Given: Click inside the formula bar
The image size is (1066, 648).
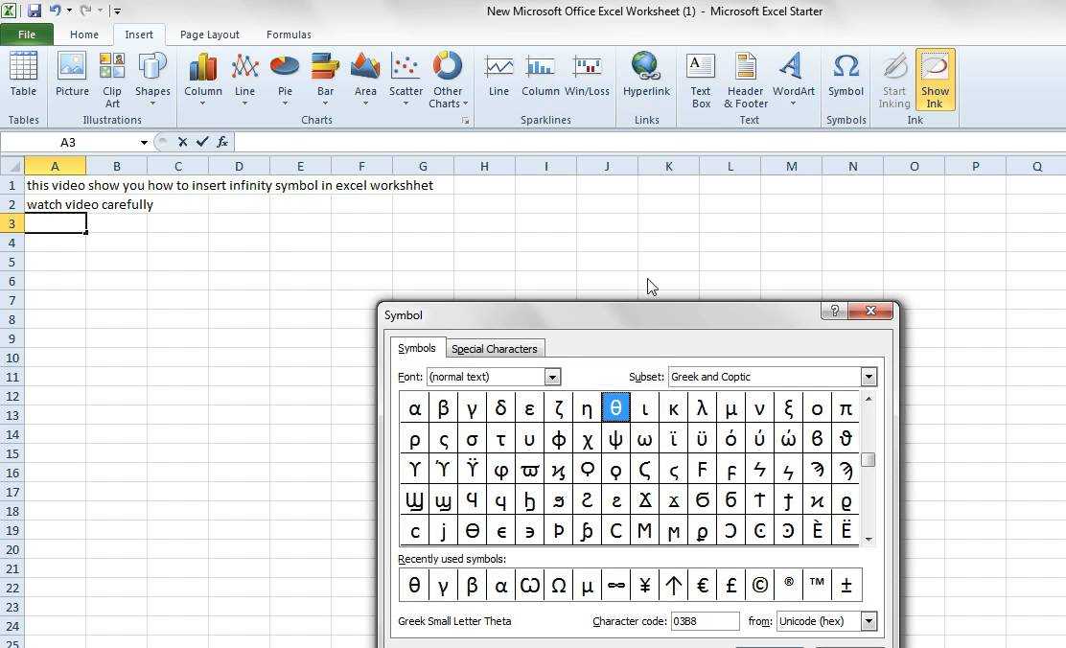Looking at the screenshot, I should click(649, 142).
